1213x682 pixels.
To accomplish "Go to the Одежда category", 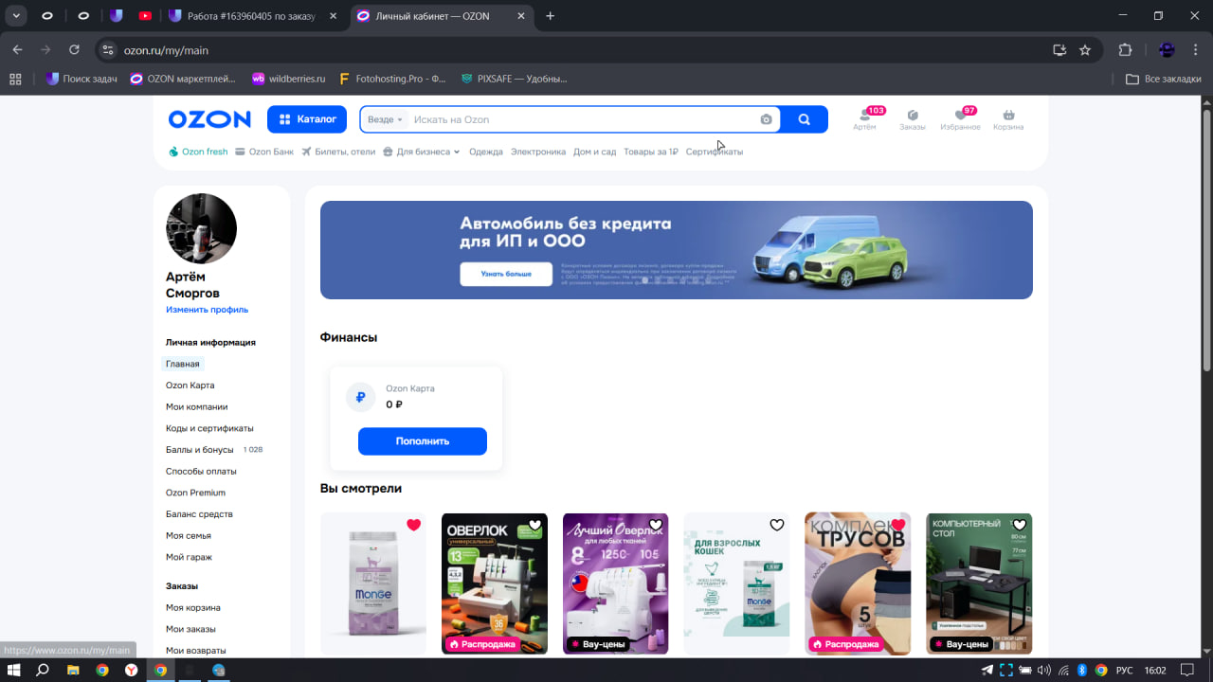I will click(486, 152).
